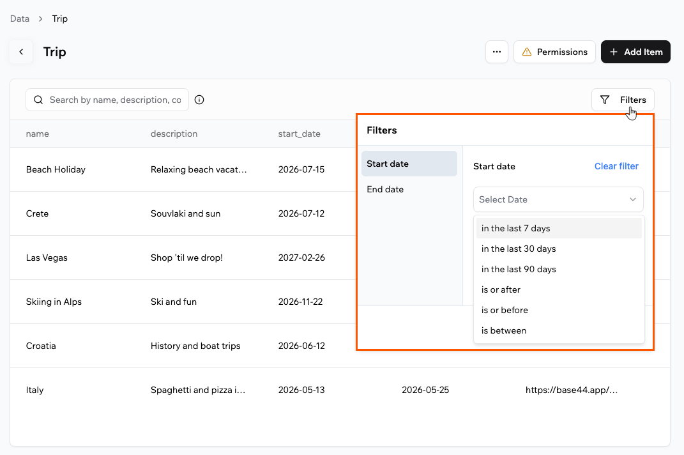Screen dimensions: 684x455
Task: Open the Select Date dropdown
Action: pos(558,199)
